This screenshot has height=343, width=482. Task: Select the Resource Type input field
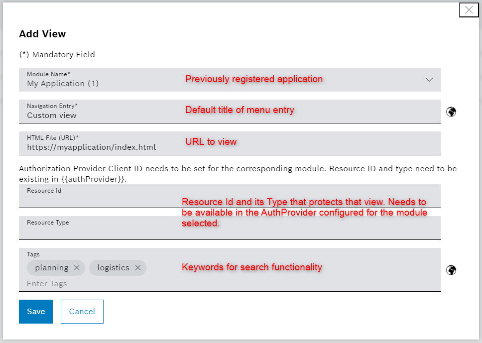pos(100,231)
